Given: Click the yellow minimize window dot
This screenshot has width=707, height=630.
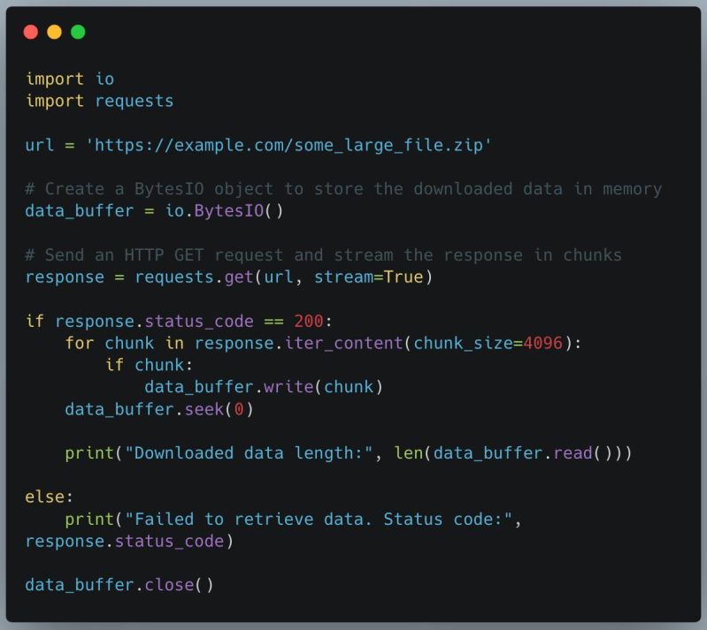Looking at the screenshot, I should click(x=54, y=32).
